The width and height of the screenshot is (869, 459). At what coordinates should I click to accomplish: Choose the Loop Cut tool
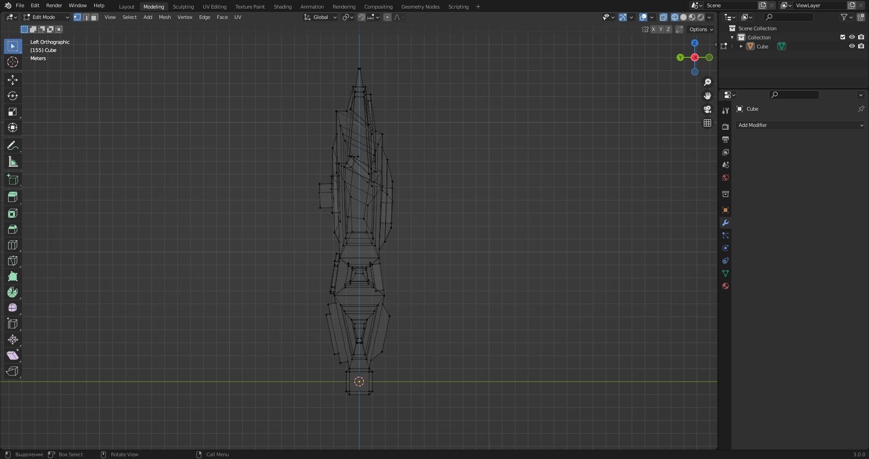point(13,245)
